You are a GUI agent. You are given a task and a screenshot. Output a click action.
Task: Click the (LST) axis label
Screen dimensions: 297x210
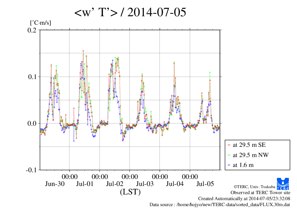point(130,192)
